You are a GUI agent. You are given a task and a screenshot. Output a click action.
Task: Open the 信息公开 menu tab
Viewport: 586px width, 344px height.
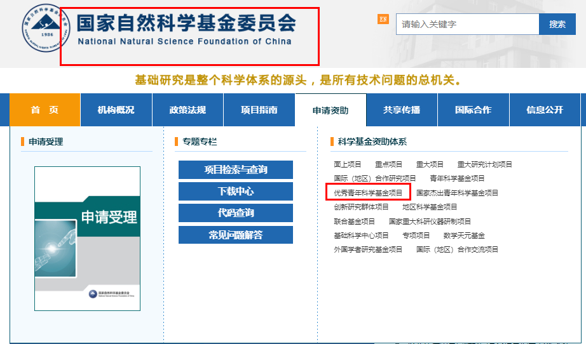545,110
